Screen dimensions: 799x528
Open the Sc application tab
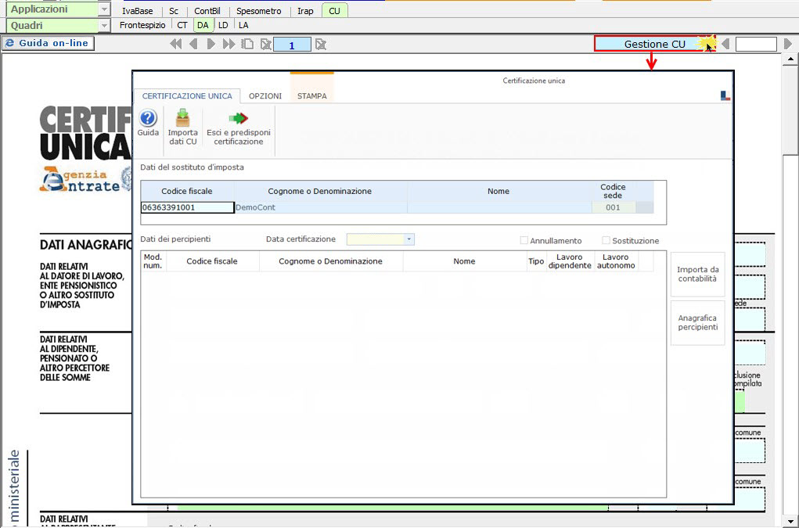[x=174, y=11]
